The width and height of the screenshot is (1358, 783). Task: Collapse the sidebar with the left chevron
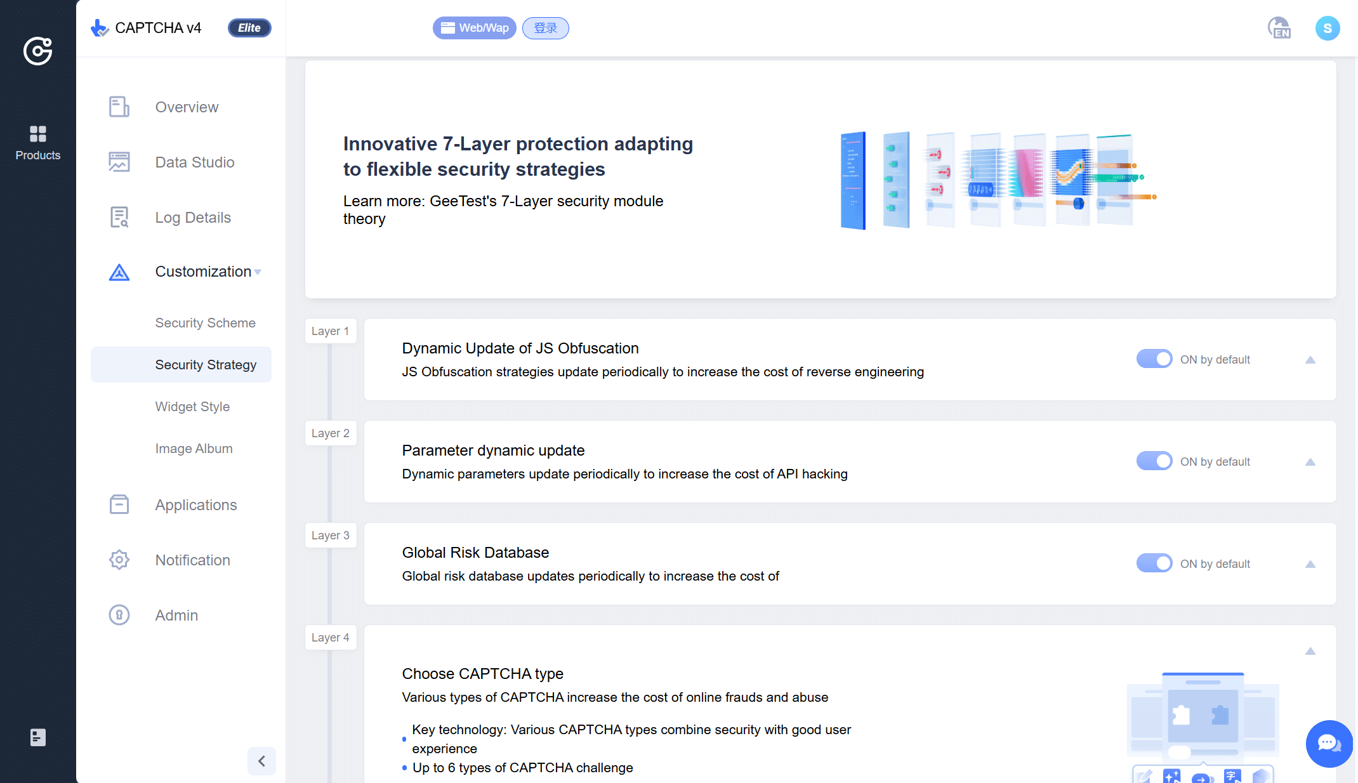(261, 761)
